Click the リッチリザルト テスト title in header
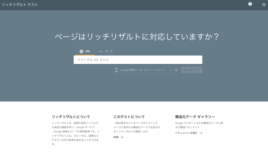The height and width of the screenshot is (154, 268). 20,5
